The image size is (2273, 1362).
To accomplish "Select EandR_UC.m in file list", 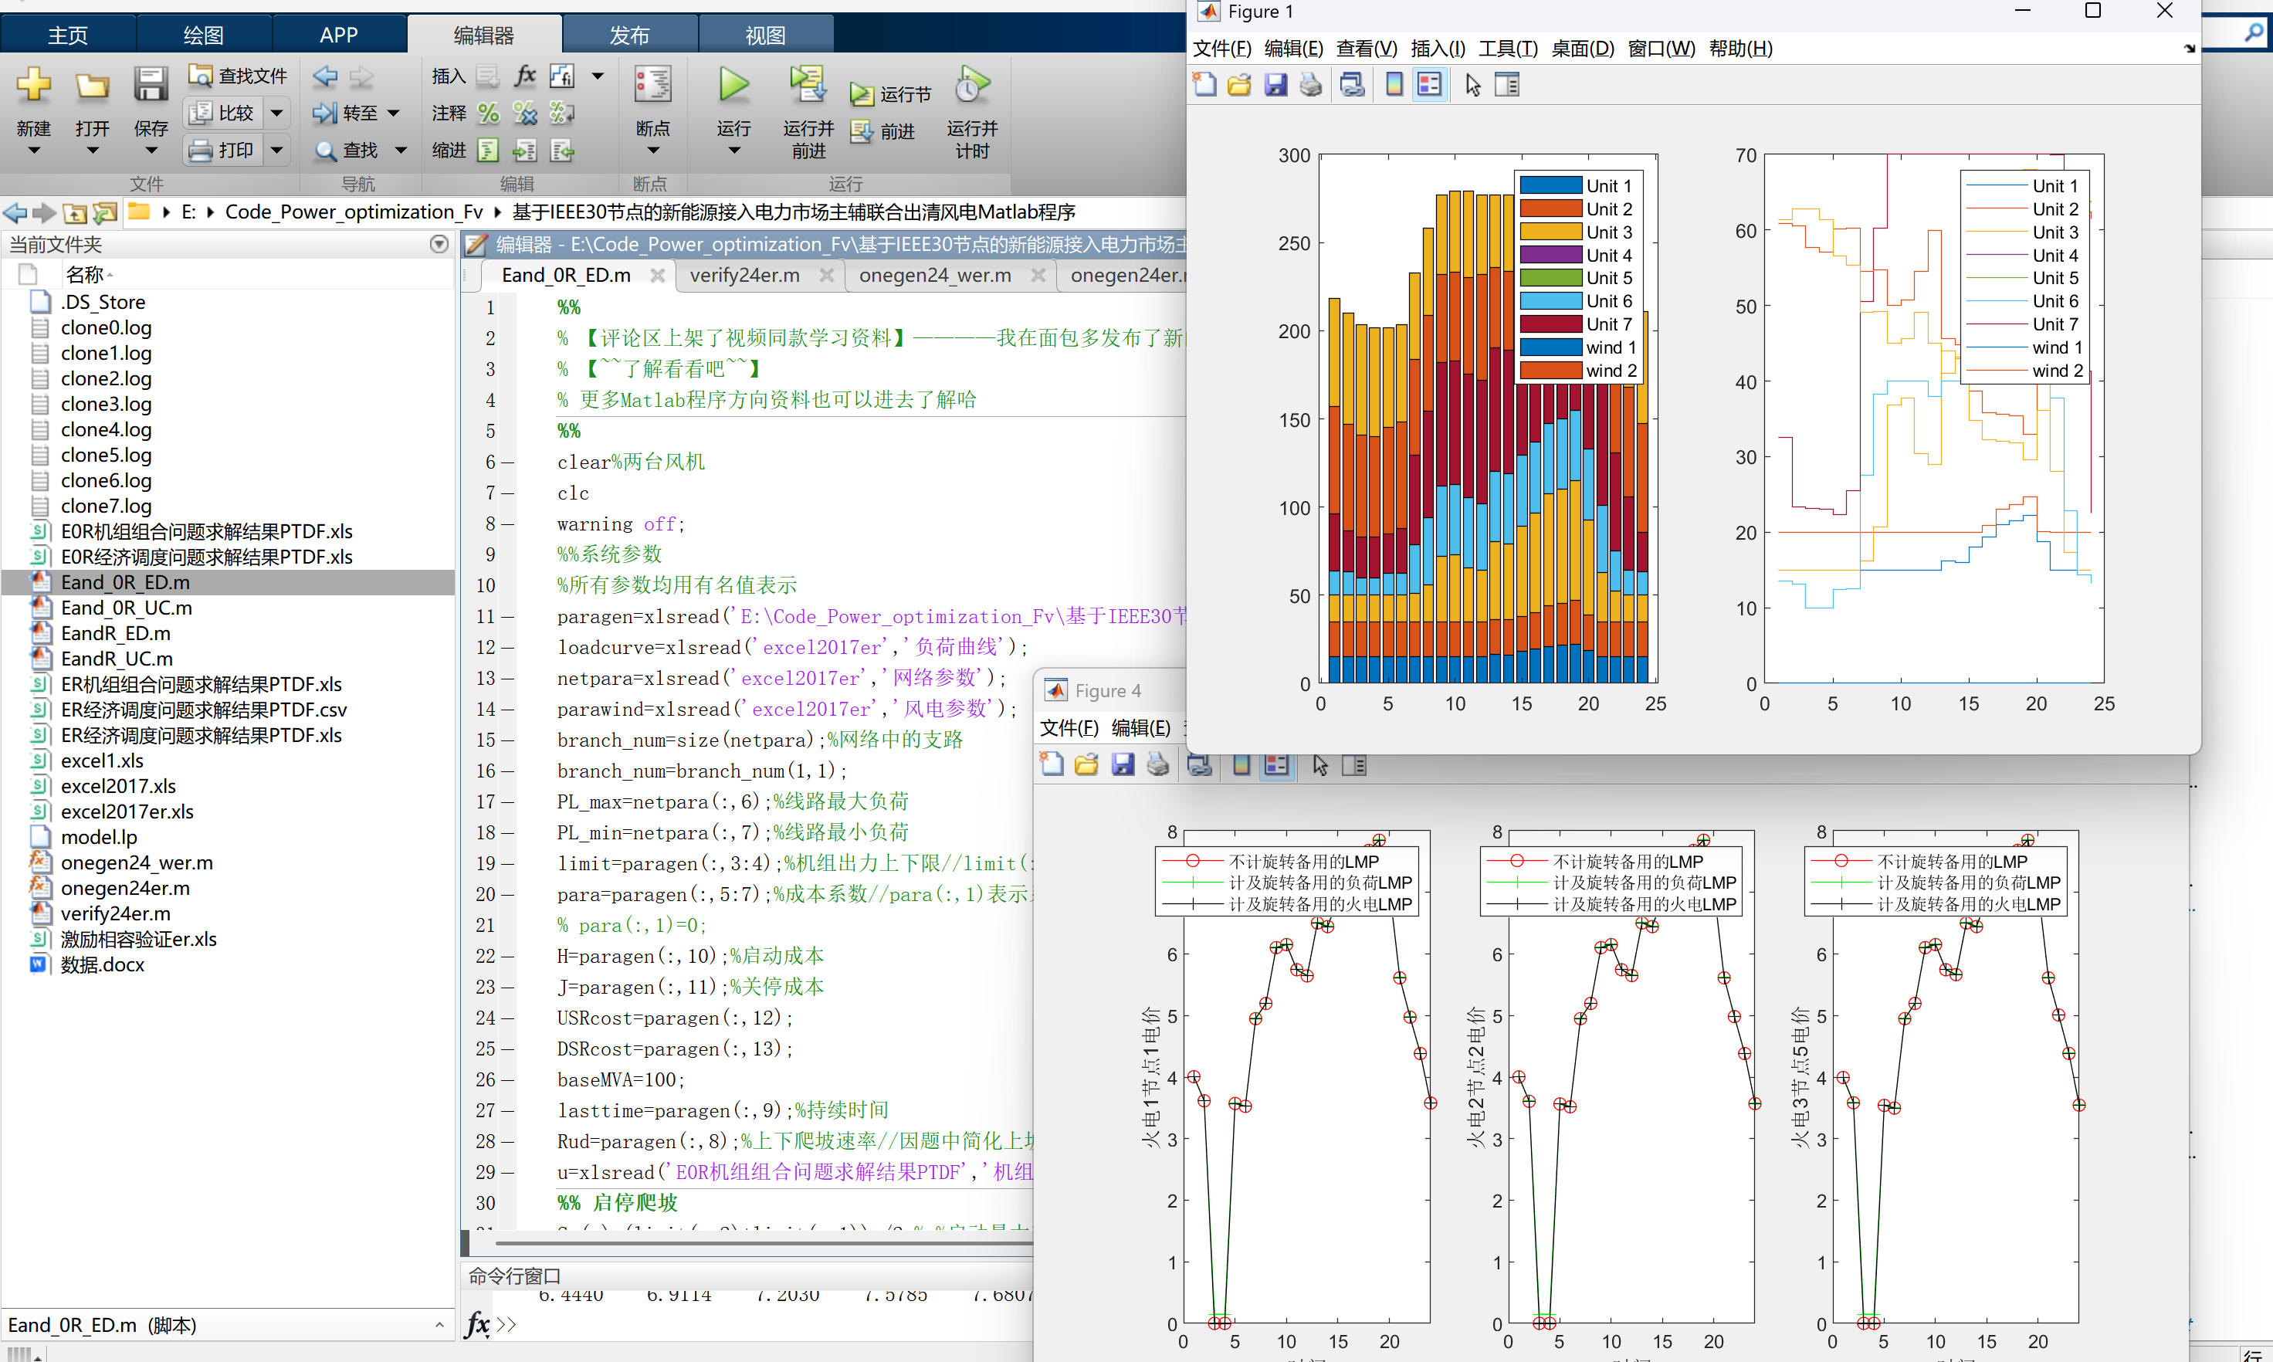I will click(x=117, y=659).
